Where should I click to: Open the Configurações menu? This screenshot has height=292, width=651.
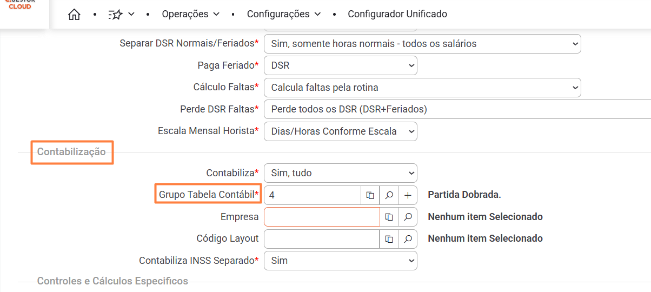pos(283,14)
